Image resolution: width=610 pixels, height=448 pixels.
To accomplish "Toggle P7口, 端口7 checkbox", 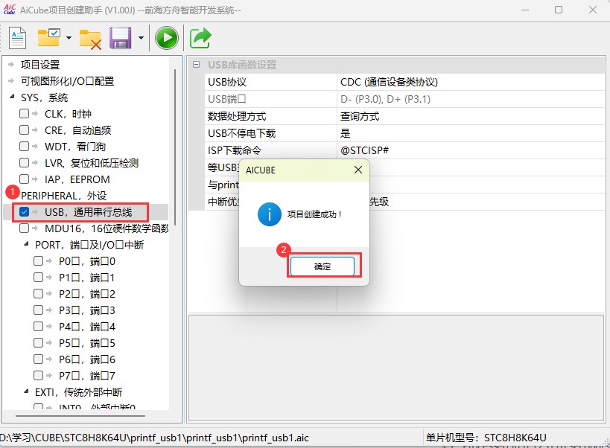I will [x=38, y=375].
